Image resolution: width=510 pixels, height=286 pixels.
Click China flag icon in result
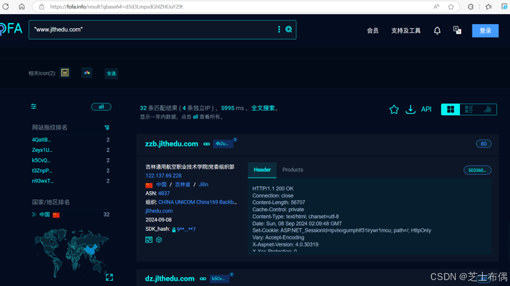coord(149,185)
